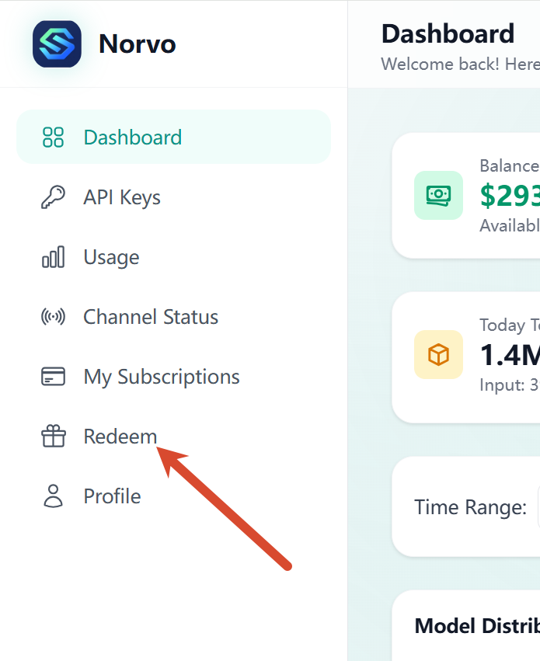The image size is (540, 661).
Task: Click the green Balance money icon
Action: [x=438, y=195]
